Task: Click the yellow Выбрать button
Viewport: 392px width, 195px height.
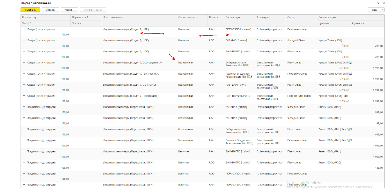Action: point(30,9)
